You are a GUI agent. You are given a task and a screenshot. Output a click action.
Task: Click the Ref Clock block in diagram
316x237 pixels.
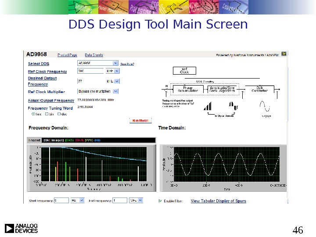(x=184, y=71)
